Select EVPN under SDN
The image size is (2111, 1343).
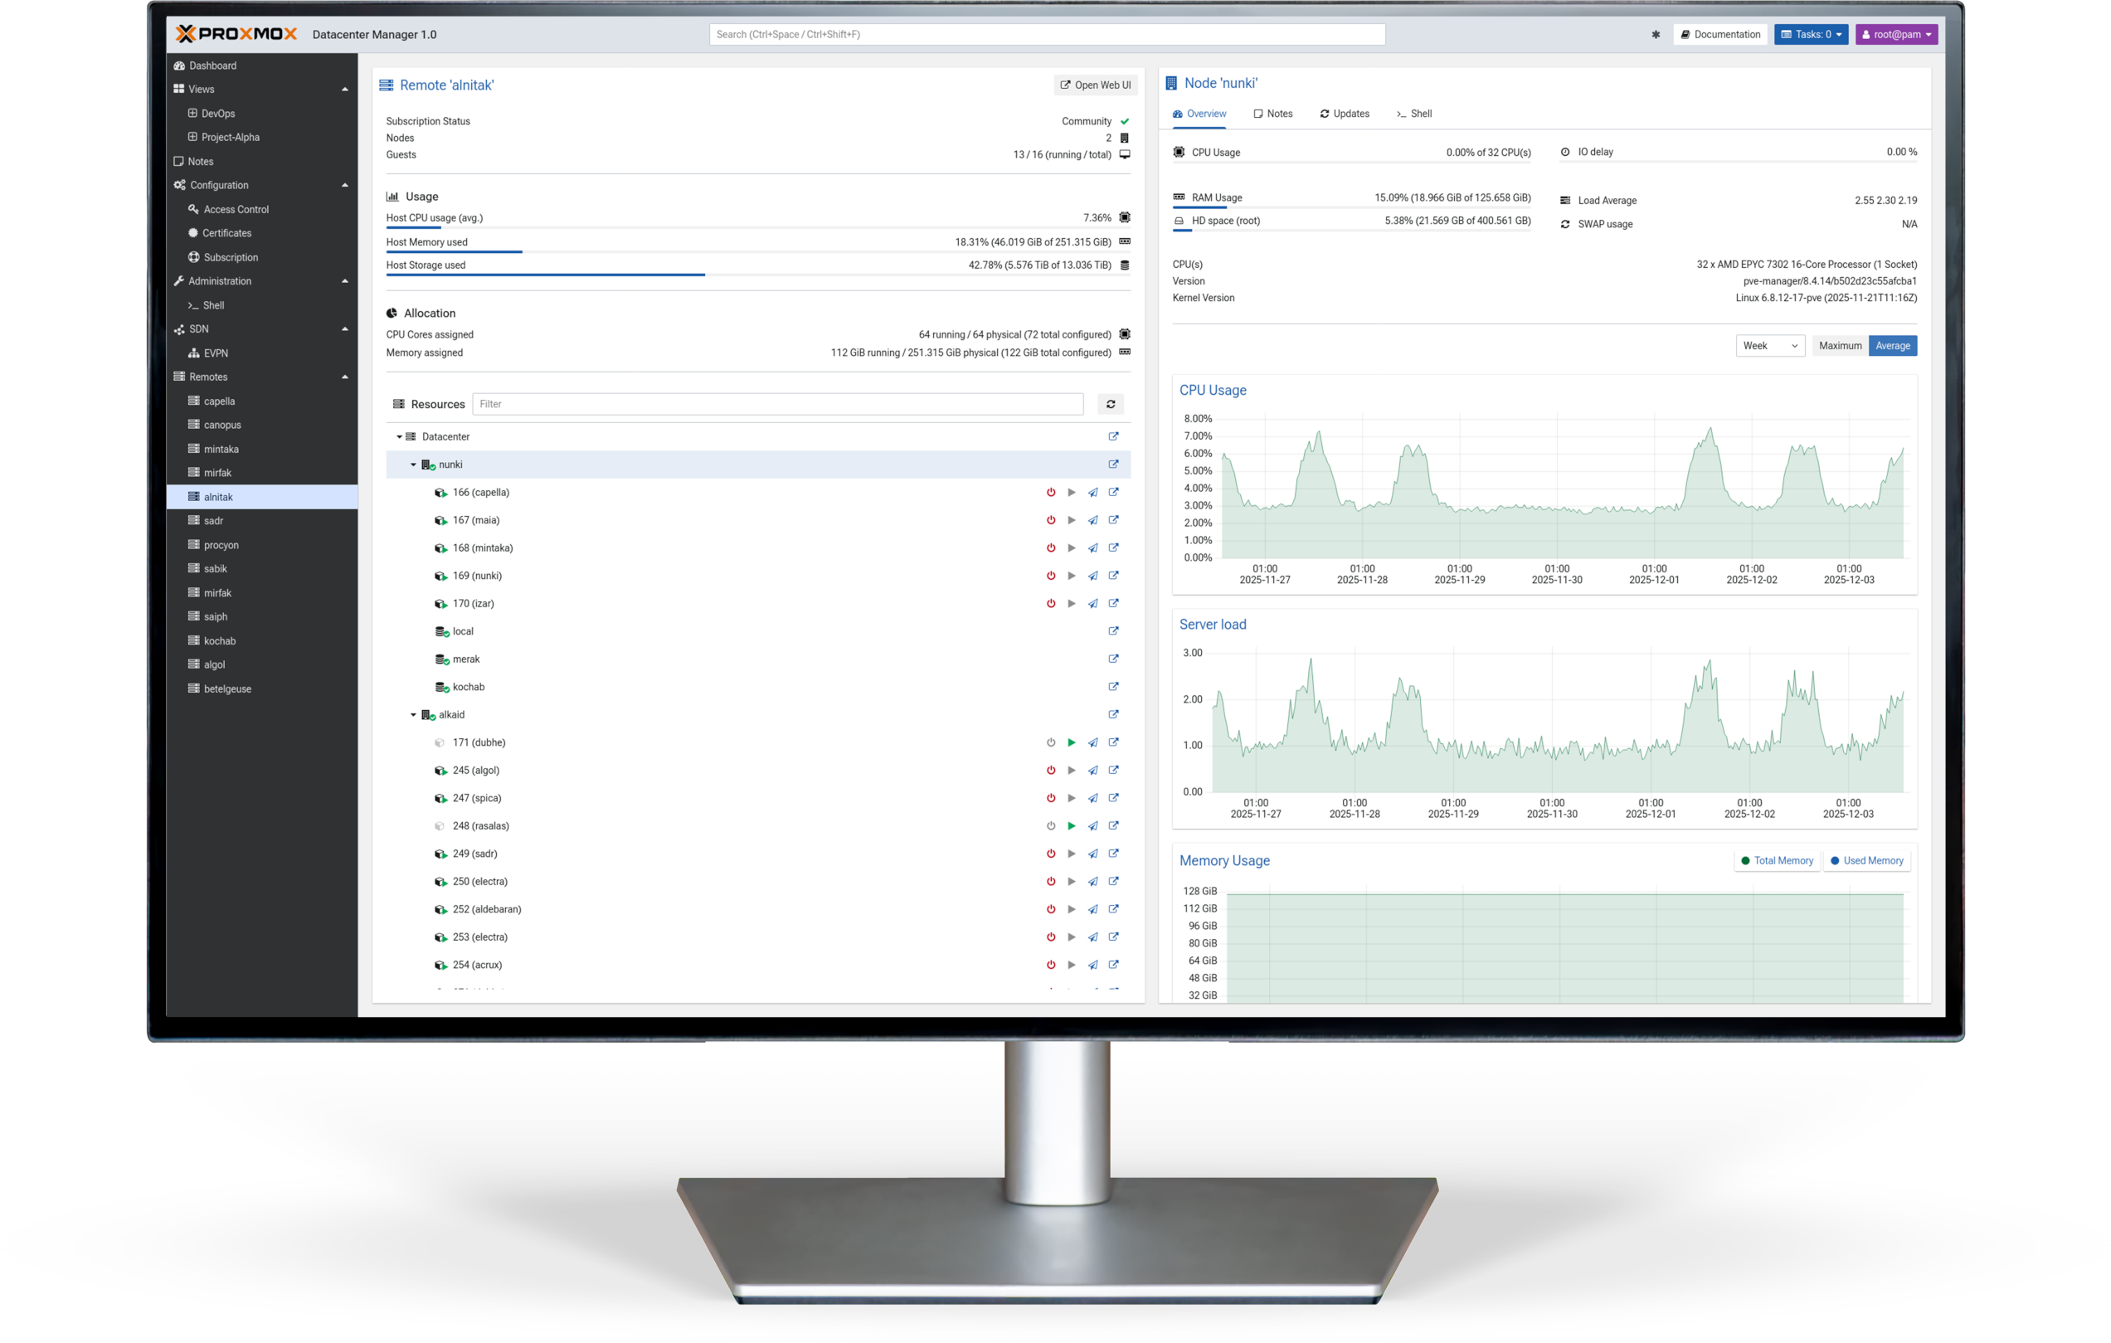coord(216,353)
